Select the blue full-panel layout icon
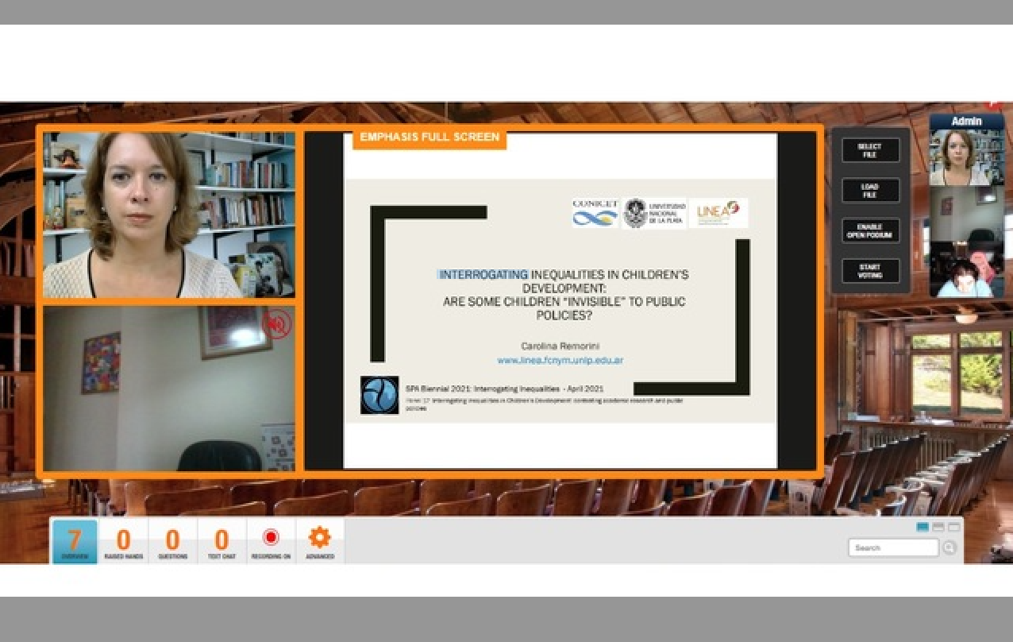Screen dimensions: 1013x642 pyautogui.click(x=922, y=527)
